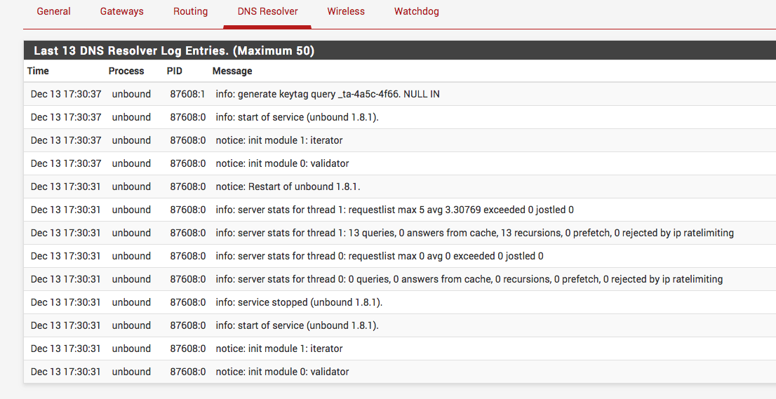The image size is (776, 399).
Task: Click the thread 1 requestlist stats entry
Action: (394, 210)
